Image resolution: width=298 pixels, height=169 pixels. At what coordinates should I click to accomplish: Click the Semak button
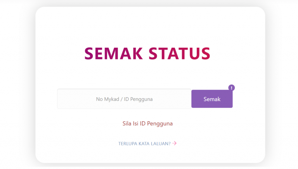212,99
